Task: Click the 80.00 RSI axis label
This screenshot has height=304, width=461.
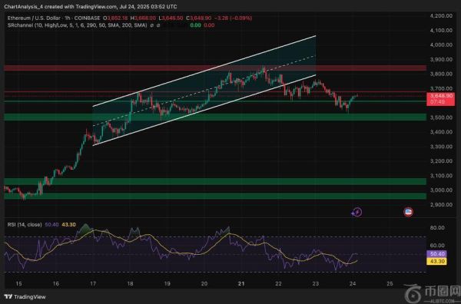Action: 437,228
